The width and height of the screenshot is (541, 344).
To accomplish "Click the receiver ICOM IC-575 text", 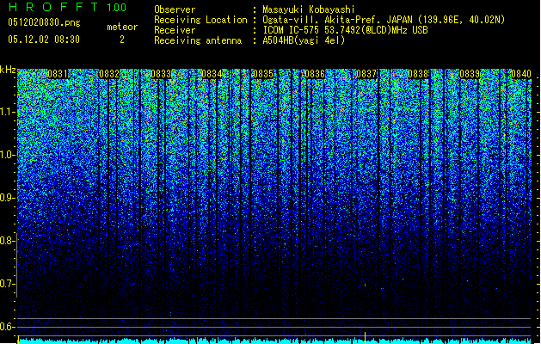I will click(291, 30).
